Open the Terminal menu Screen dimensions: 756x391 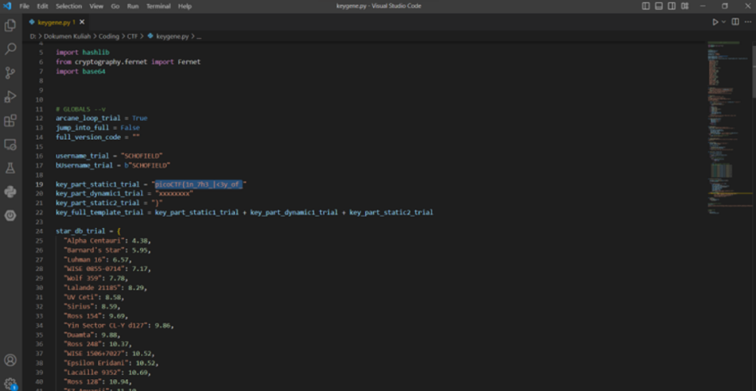click(158, 6)
